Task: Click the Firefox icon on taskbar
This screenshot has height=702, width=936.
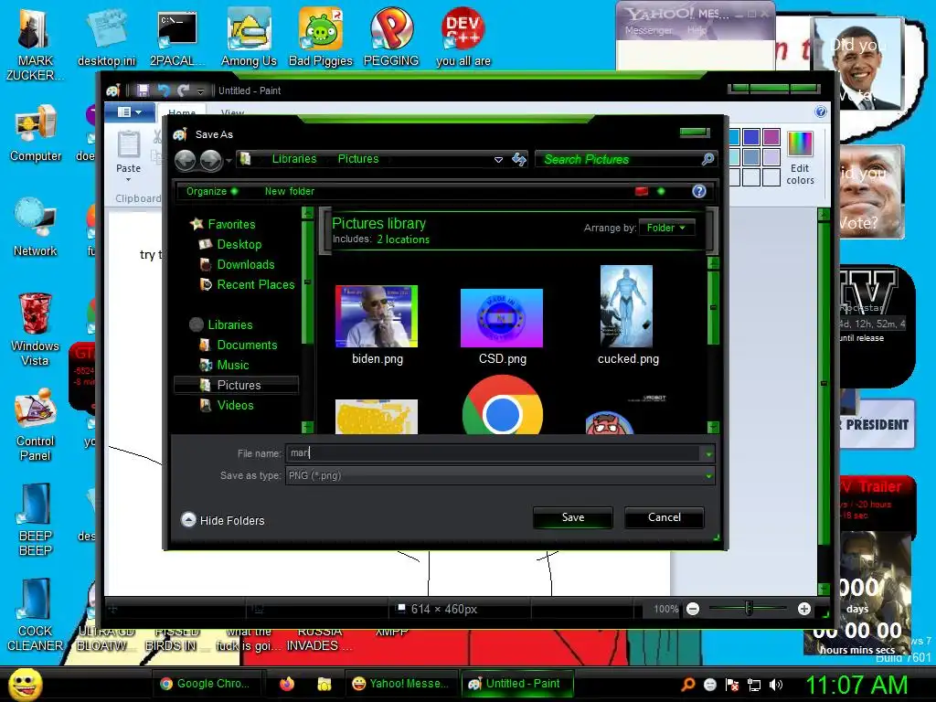Action: 287,684
